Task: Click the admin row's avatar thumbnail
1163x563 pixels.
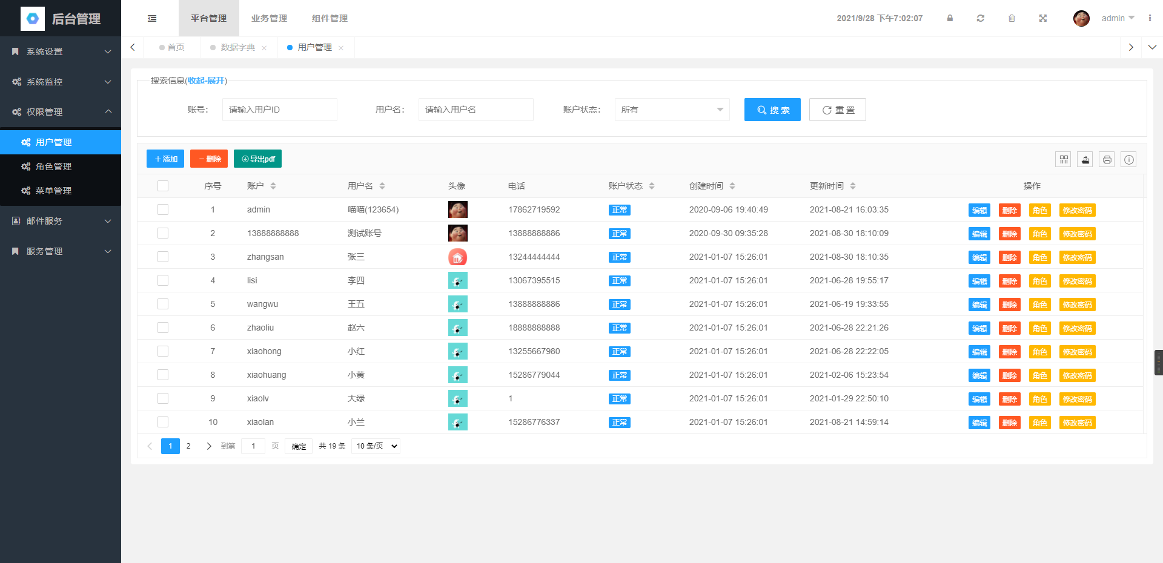Action: pos(458,209)
